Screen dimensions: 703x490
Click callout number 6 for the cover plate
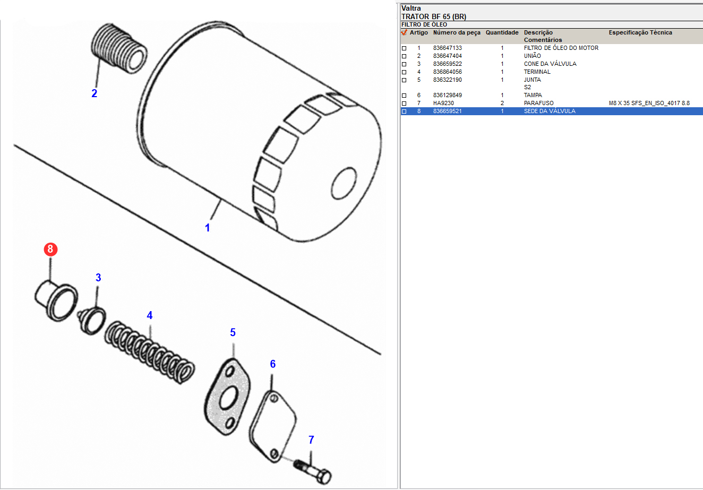273,364
